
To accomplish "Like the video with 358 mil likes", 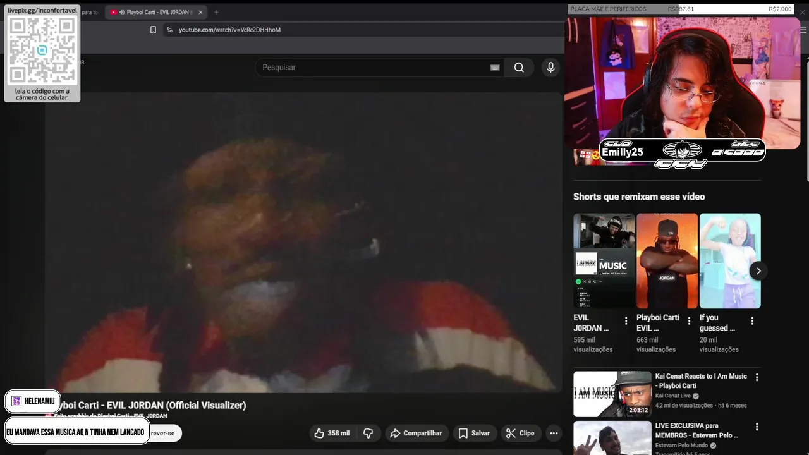I will click(x=332, y=433).
